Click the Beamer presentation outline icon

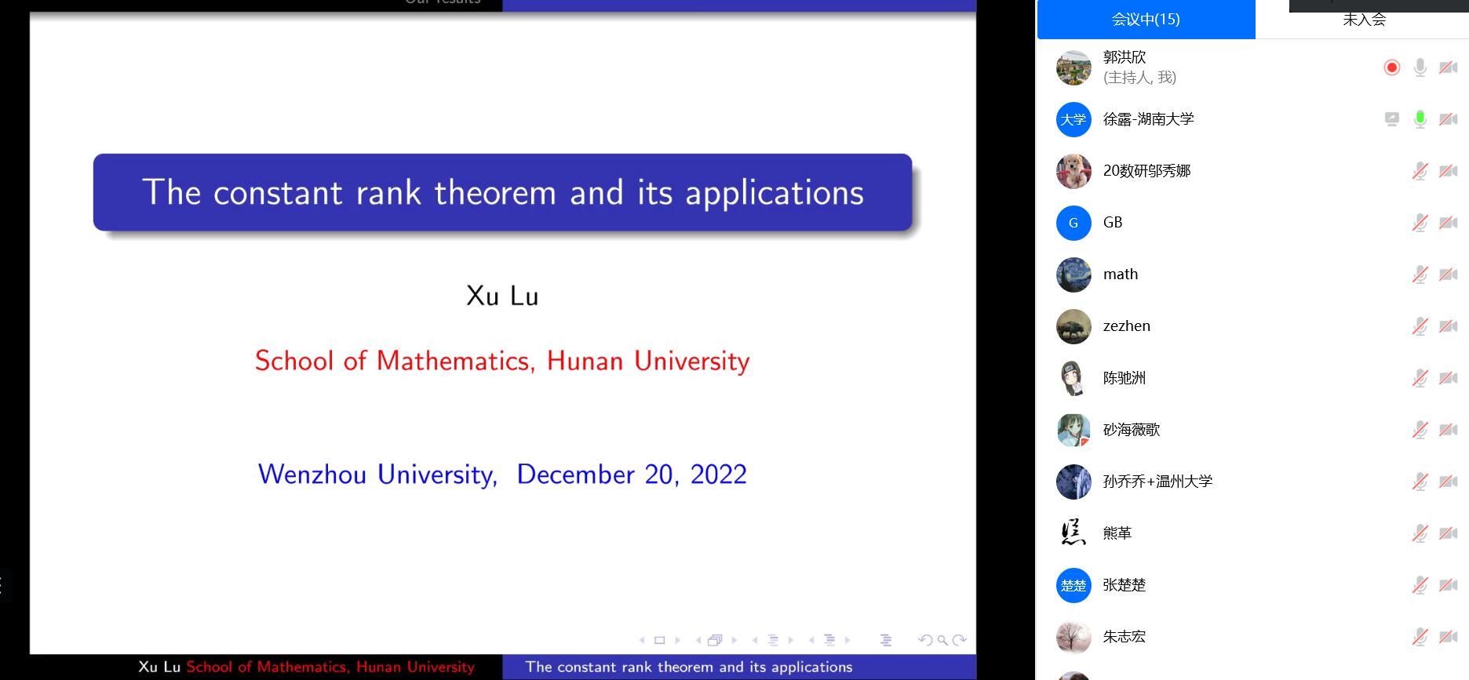[886, 640]
